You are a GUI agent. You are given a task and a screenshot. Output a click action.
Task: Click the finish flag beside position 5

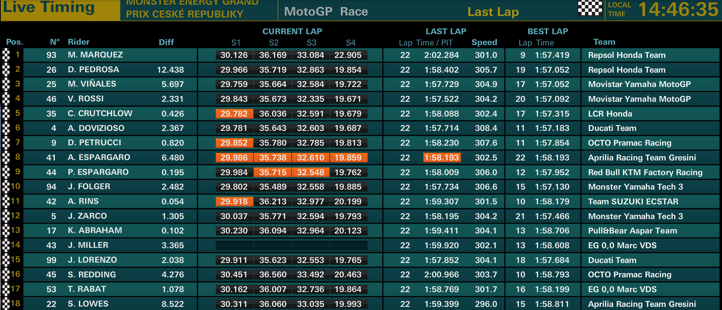tap(6, 113)
